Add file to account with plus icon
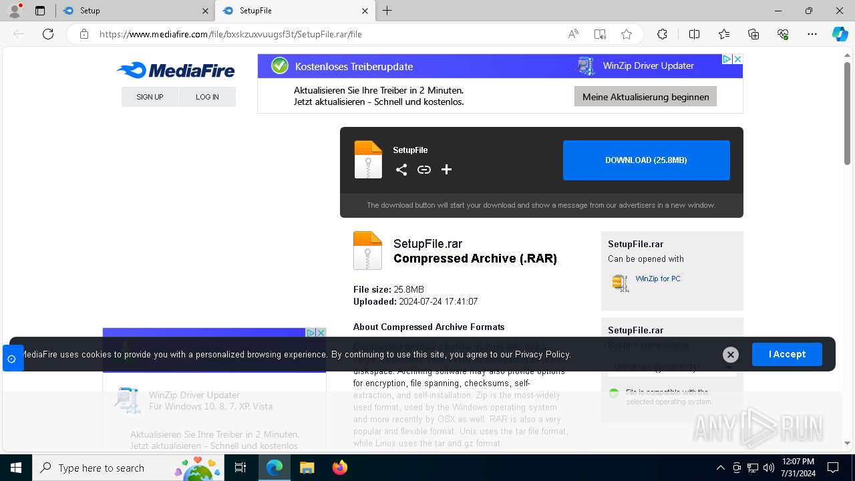This screenshot has width=855, height=481. 446,170
